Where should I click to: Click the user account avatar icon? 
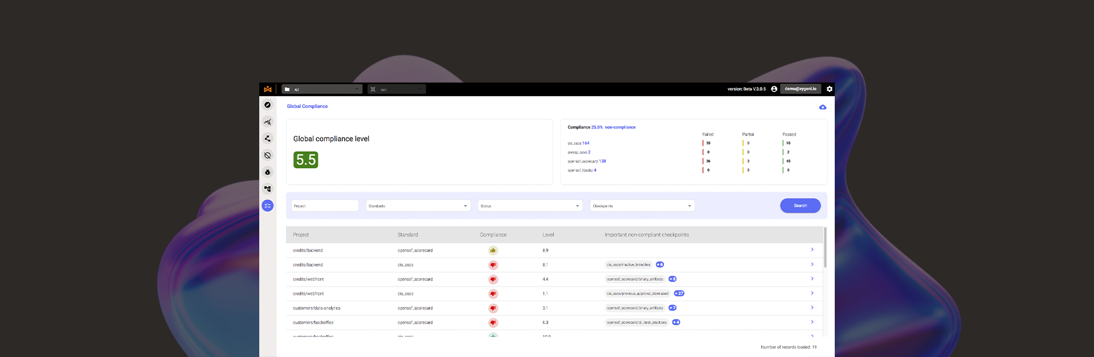774,89
